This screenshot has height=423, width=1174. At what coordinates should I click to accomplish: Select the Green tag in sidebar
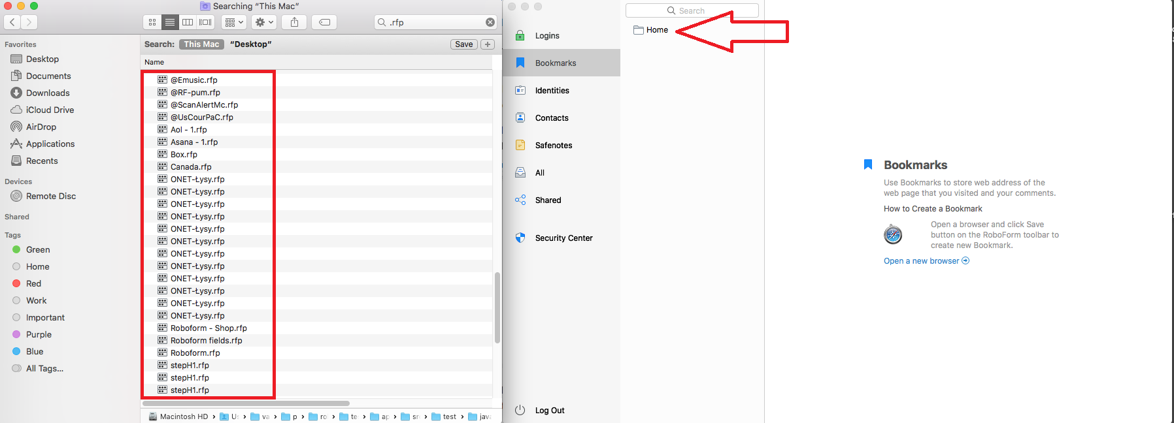38,249
